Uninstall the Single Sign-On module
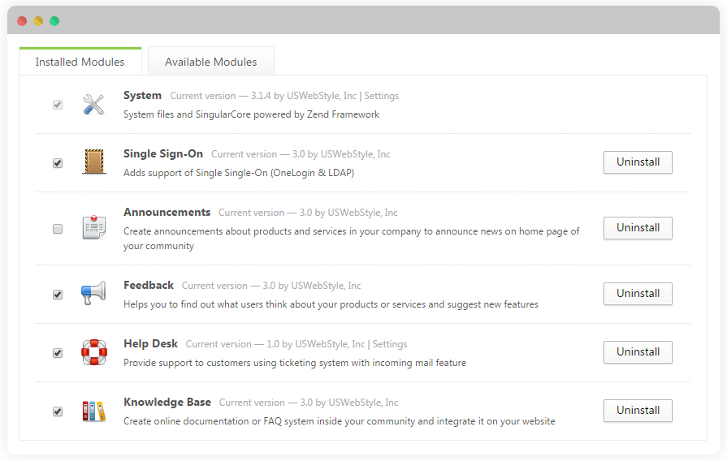The image size is (727, 461). pyautogui.click(x=638, y=162)
